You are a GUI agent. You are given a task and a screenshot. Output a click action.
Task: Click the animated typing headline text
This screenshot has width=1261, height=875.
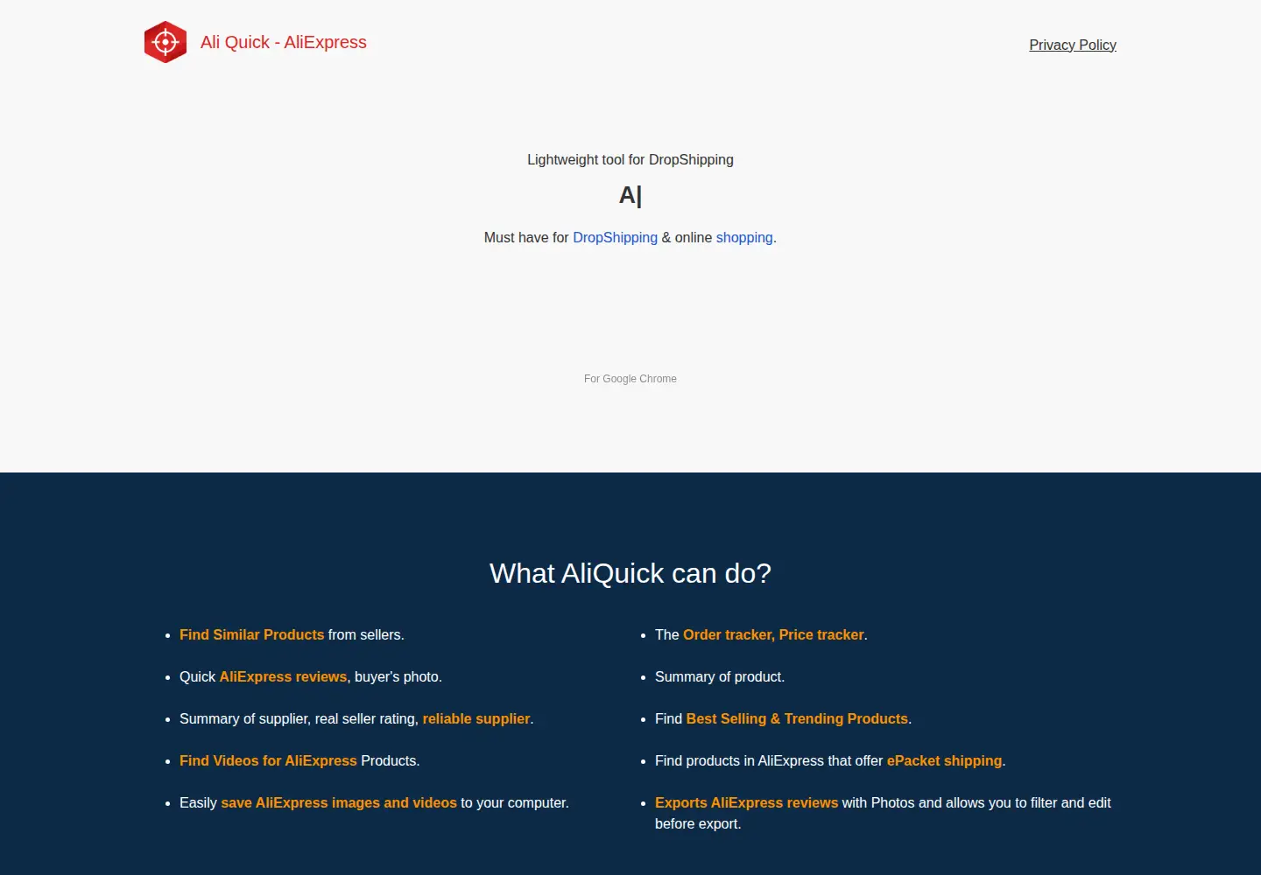(630, 195)
